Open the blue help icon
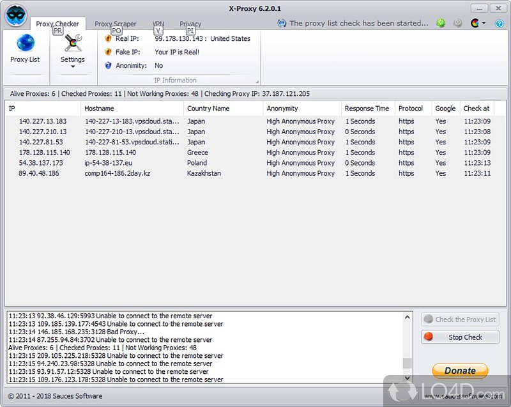Image resolution: width=511 pixels, height=407 pixels. 499,24
